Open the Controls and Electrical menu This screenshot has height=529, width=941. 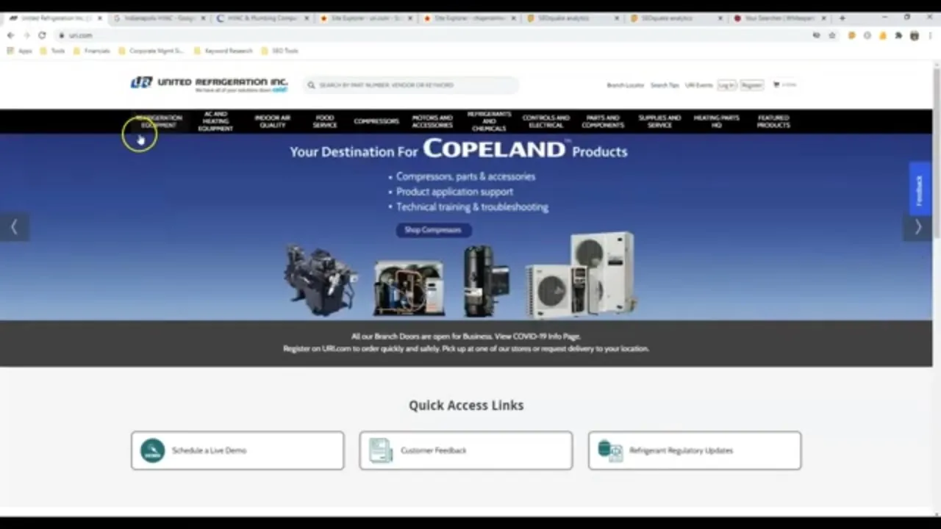(545, 121)
